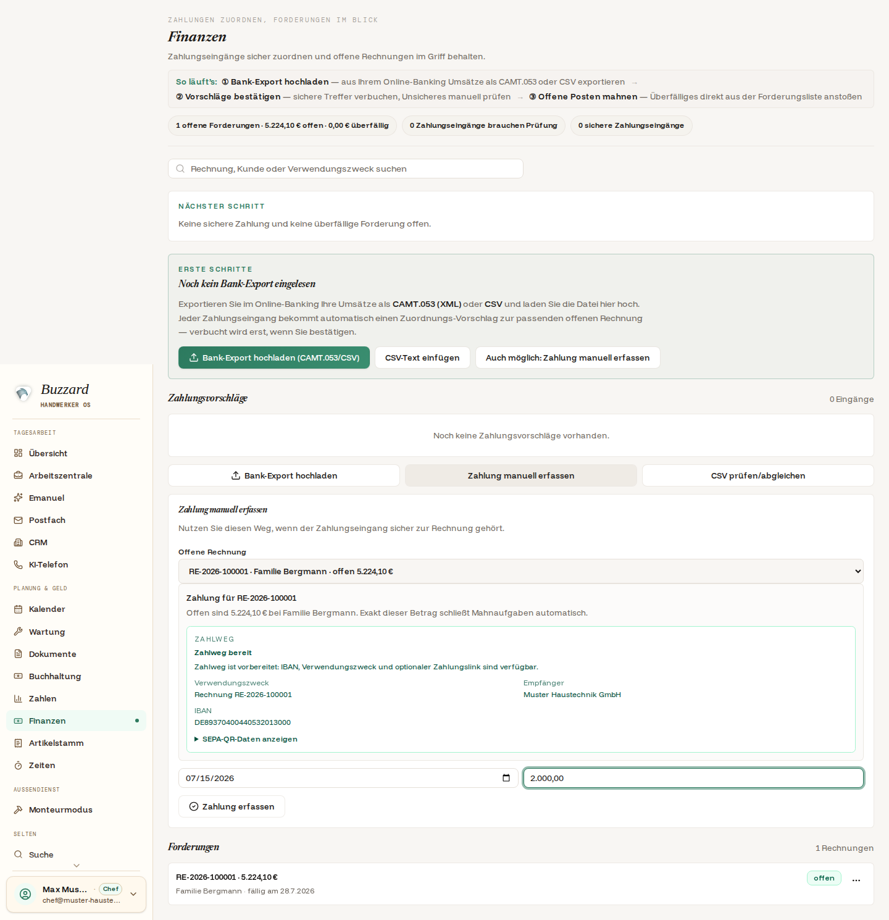889x920 pixels.
Task: Click the Zeiten stopwatch icon
Action: [x=18, y=765]
